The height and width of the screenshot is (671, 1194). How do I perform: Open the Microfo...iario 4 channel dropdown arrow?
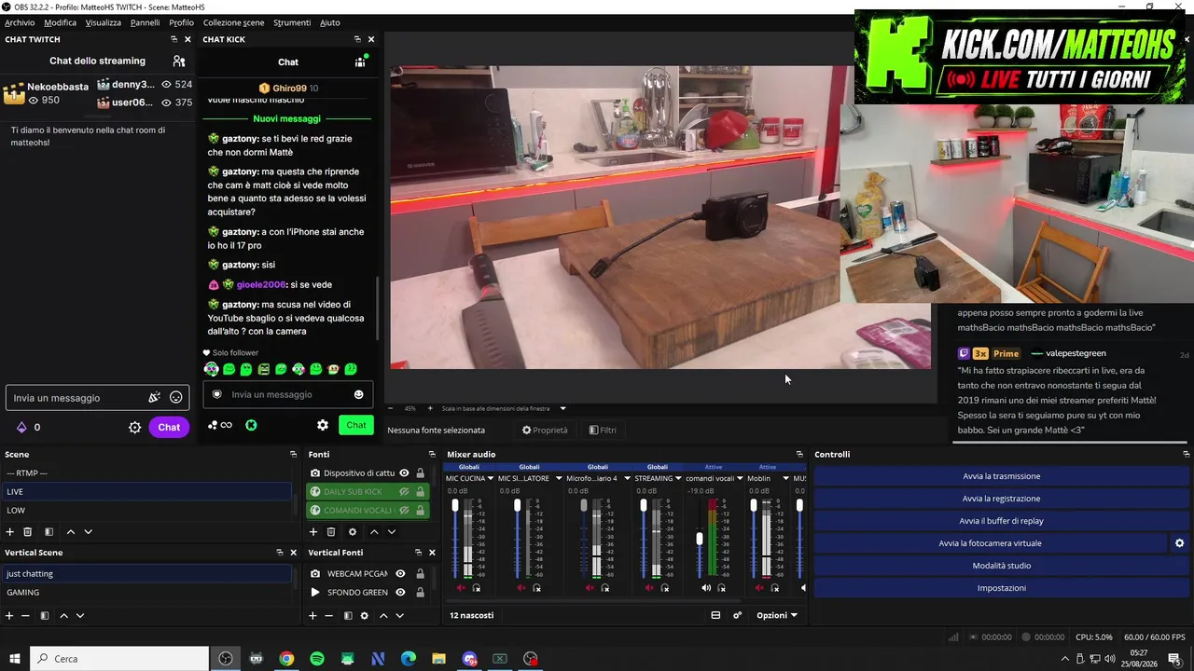click(x=627, y=478)
